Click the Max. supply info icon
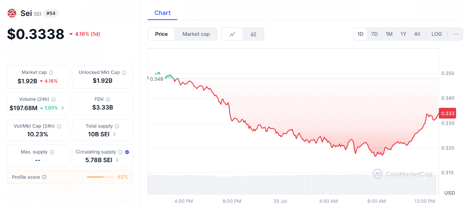This screenshot has width=466, height=207. tap(52, 152)
